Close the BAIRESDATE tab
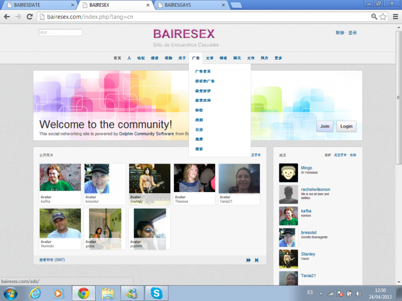This screenshot has height=301, width=402. point(72,5)
